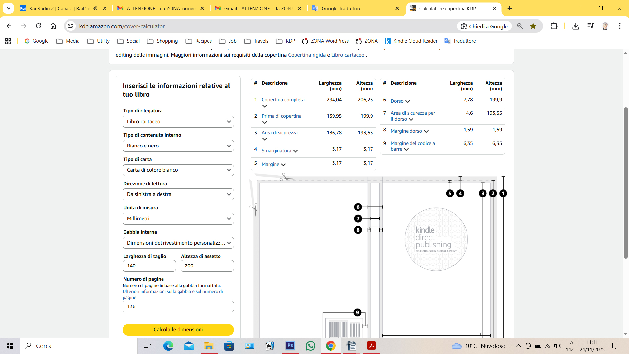
Task: Open the apps grid in bookmarks bar
Action: 8,41
